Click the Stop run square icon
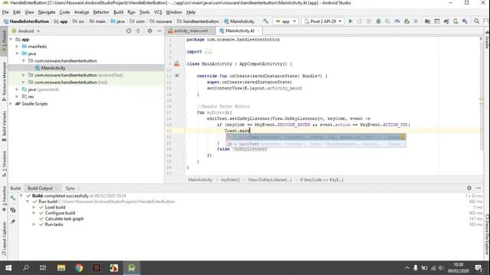The height and width of the screenshot is (275, 490). (x=416, y=21)
